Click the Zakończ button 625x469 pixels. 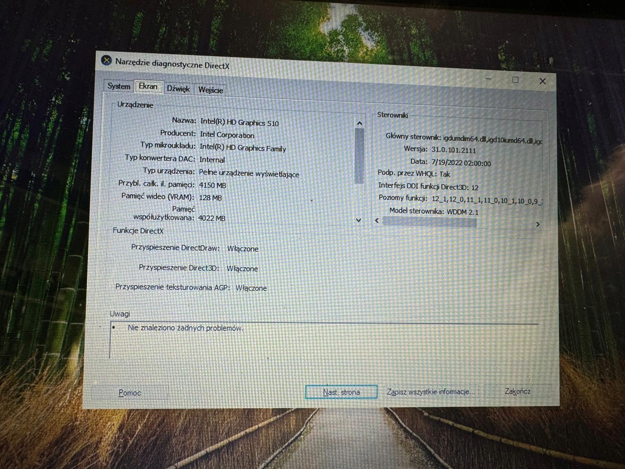click(518, 391)
